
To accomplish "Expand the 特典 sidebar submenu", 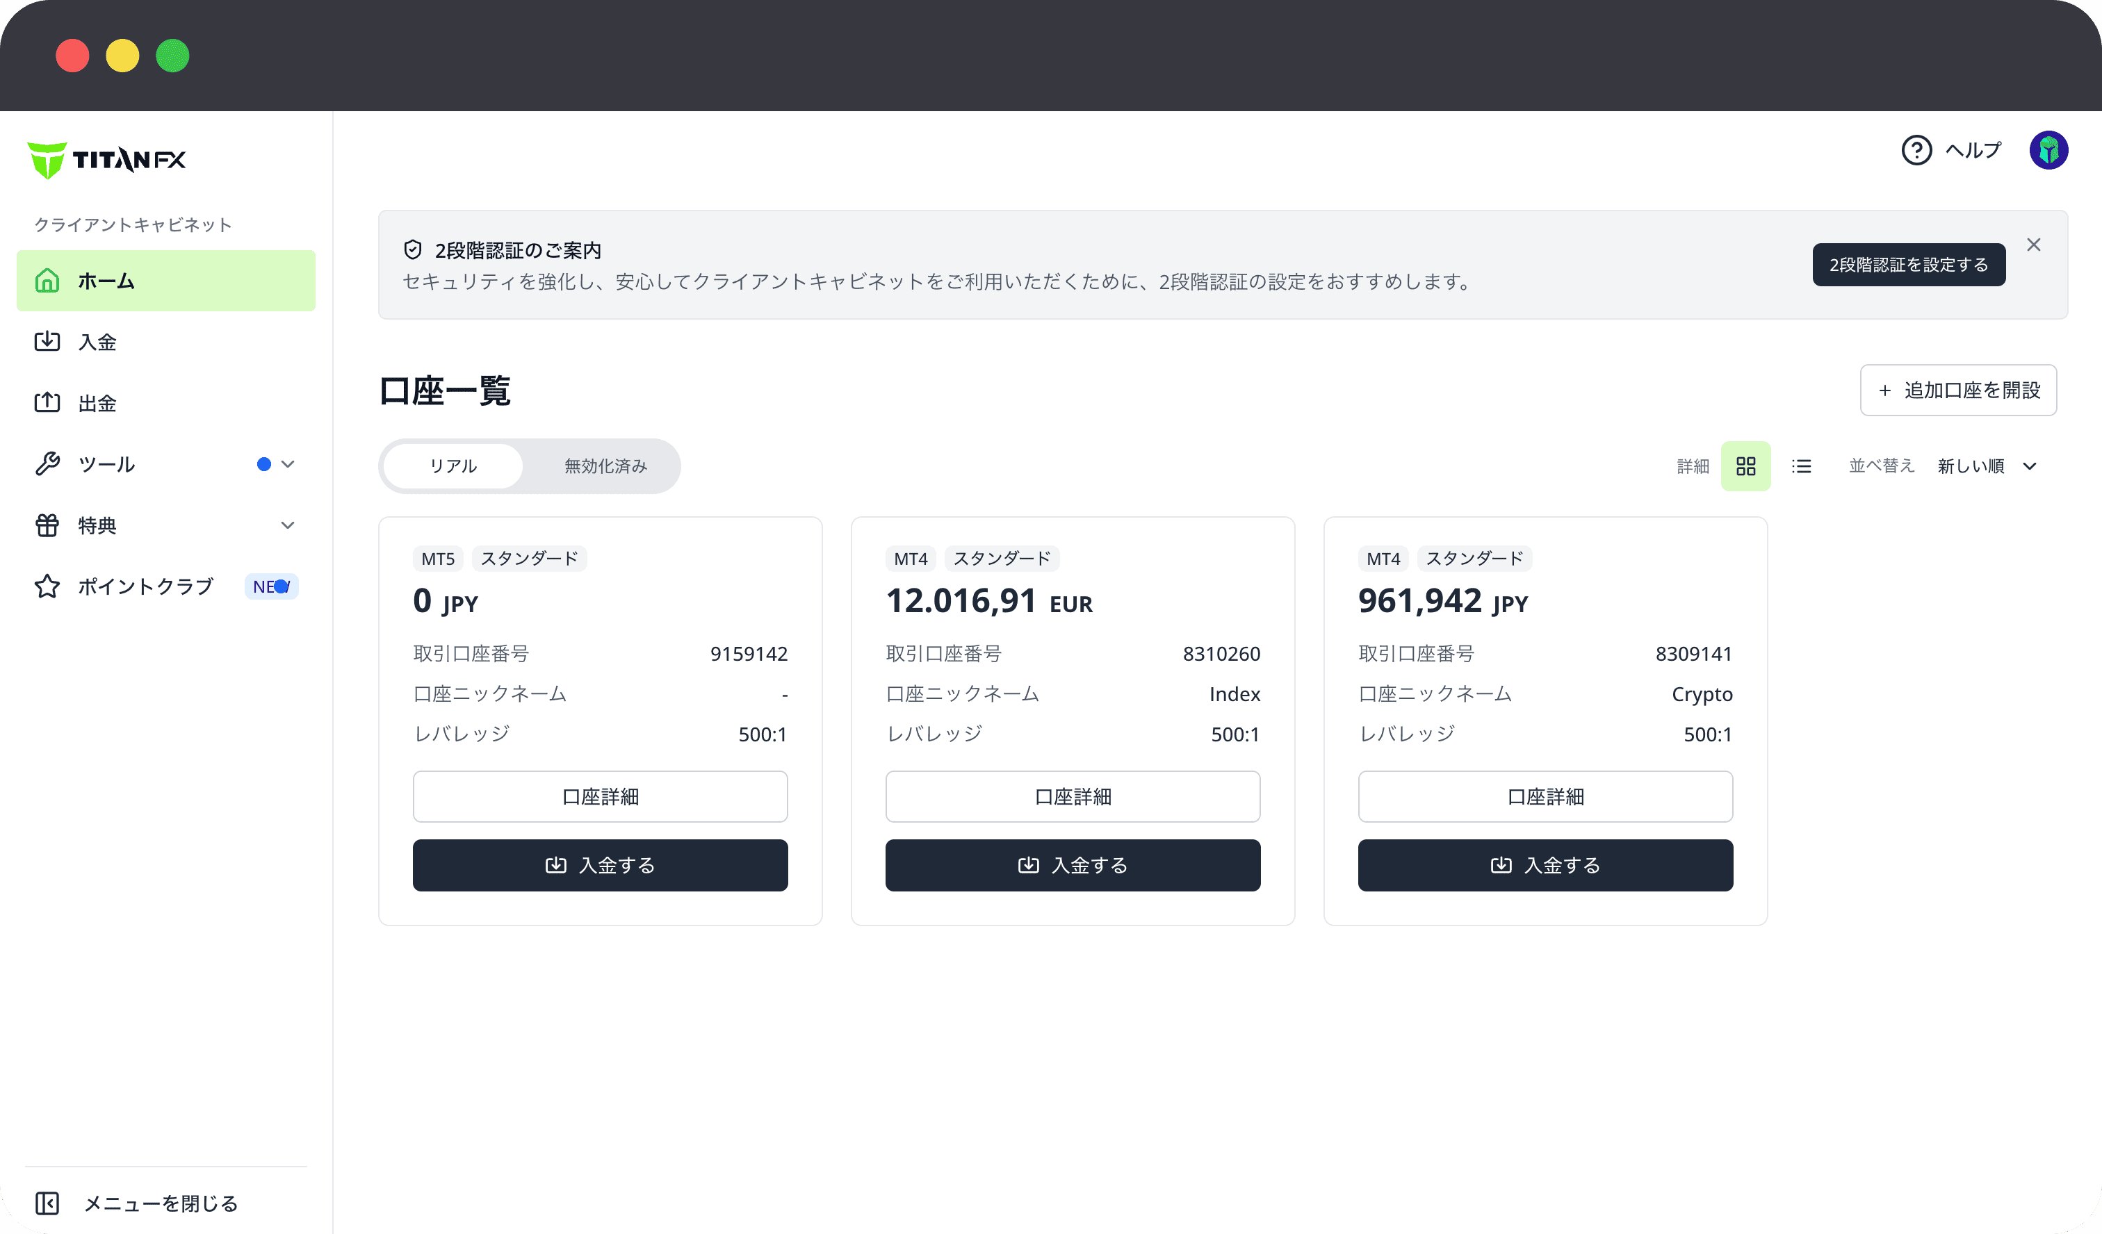I will [288, 525].
